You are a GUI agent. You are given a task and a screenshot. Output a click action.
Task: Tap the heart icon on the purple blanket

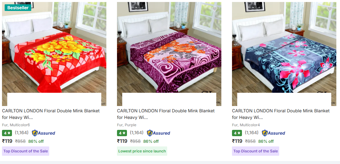[x=215, y=9]
